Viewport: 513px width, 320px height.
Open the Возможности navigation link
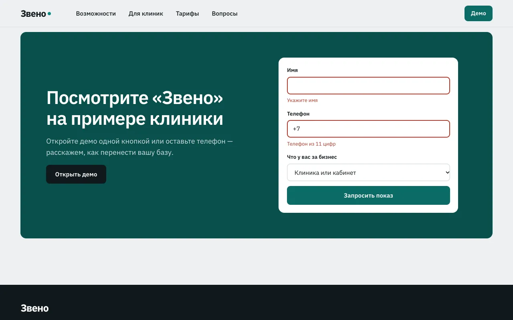96,14
